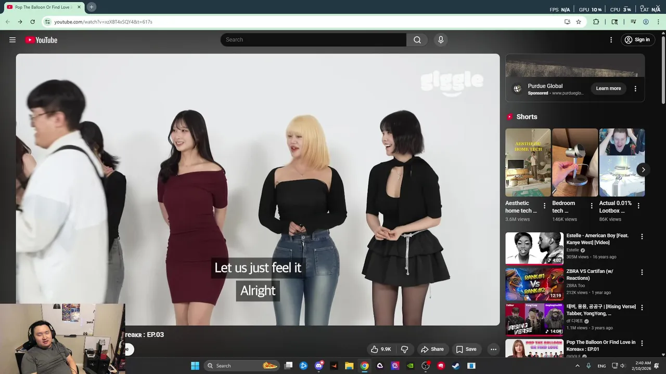This screenshot has width=666, height=374.
Task: Open File Explorer from the taskbar
Action: click(349, 366)
